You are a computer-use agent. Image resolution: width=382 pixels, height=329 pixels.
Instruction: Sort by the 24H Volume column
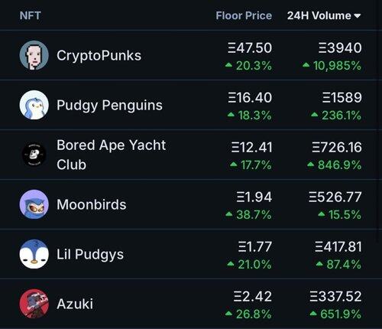point(319,16)
